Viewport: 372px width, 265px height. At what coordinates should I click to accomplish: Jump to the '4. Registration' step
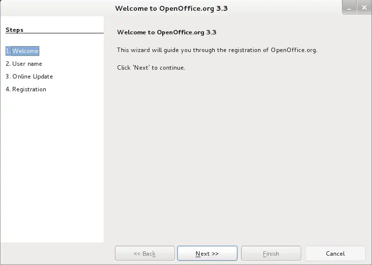coord(26,89)
